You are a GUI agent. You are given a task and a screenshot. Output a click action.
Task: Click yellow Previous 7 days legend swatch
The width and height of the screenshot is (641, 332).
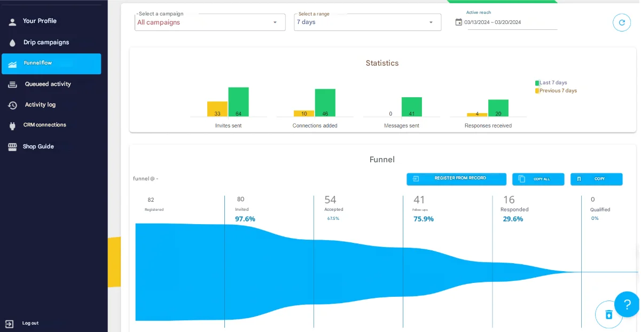click(537, 91)
